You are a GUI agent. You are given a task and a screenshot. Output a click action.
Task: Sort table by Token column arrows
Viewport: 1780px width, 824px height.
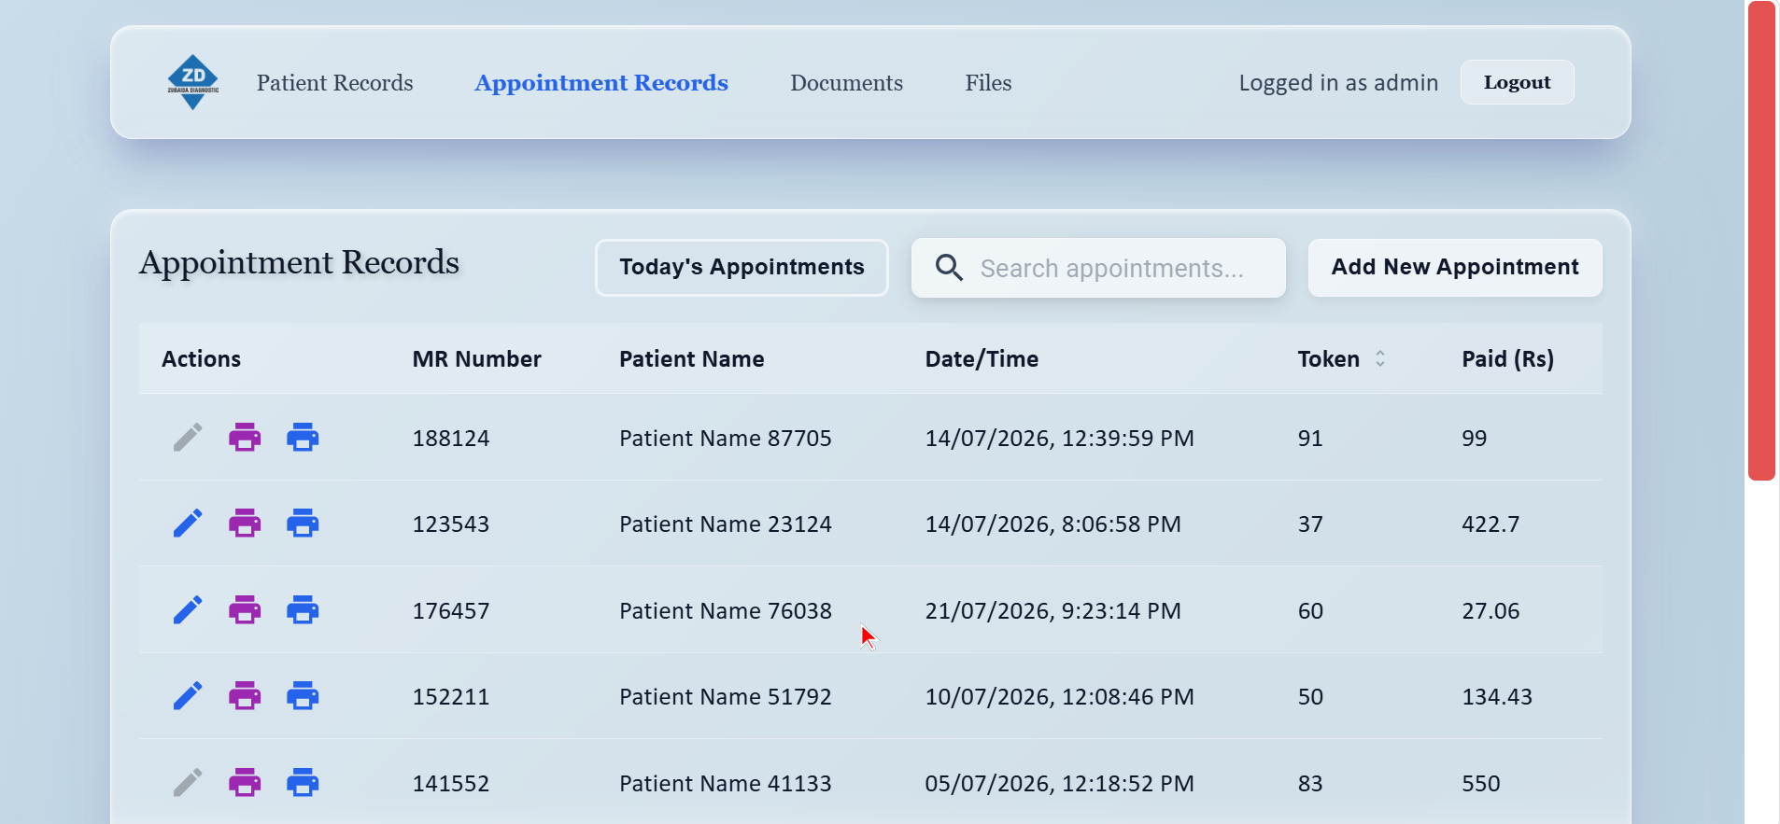pyautogui.click(x=1380, y=358)
